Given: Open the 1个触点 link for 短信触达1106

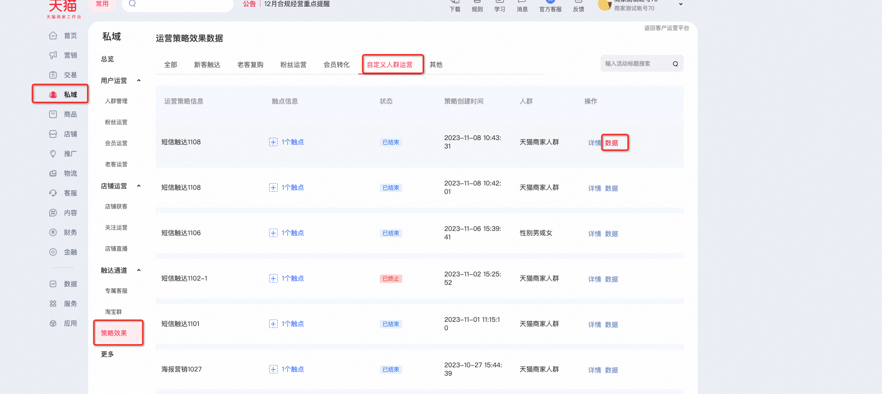Looking at the screenshot, I should 293,233.
